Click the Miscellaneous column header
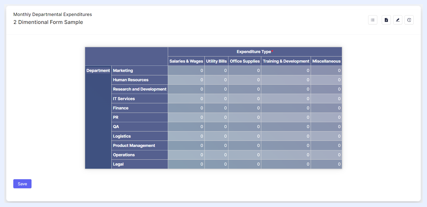 pyautogui.click(x=326, y=61)
